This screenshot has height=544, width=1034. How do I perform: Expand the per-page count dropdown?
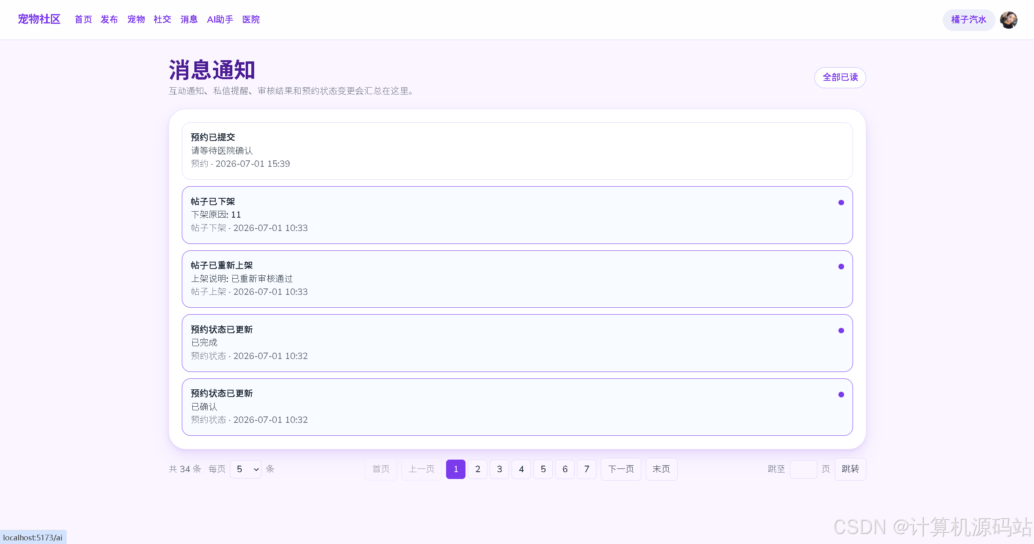(246, 469)
